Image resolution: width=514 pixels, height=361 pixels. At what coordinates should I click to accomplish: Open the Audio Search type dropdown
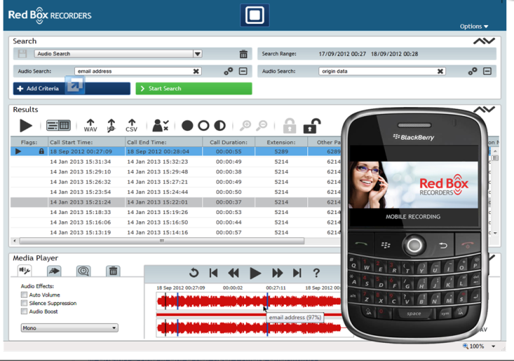(x=197, y=54)
